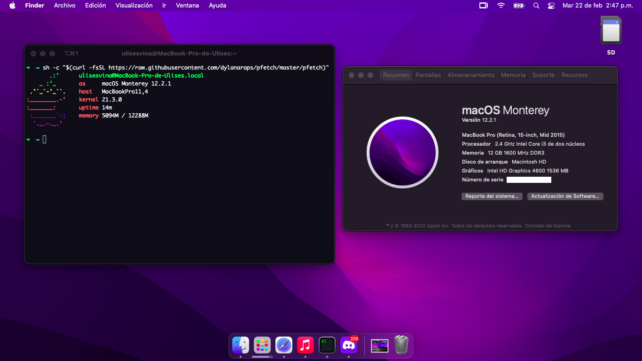
Task: Click the Procesador 2.4 GHz line
Action: [x=524, y=144]
